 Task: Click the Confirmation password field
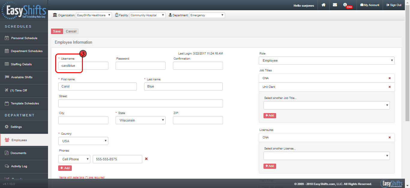pos(198,66)
